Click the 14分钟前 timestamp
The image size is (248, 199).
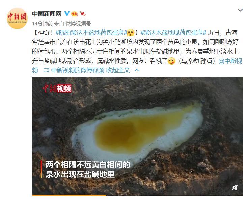pos(43,24)
